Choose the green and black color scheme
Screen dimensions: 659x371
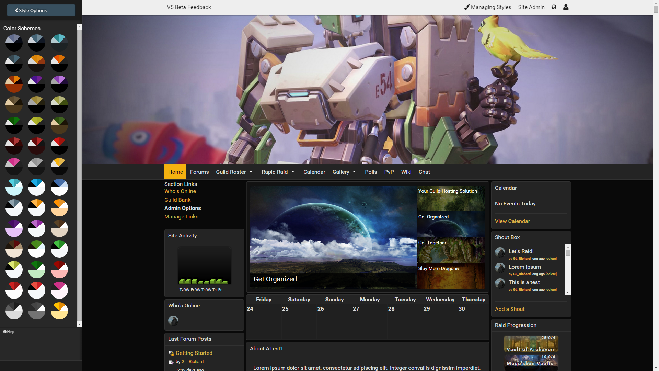coord(14,125)
